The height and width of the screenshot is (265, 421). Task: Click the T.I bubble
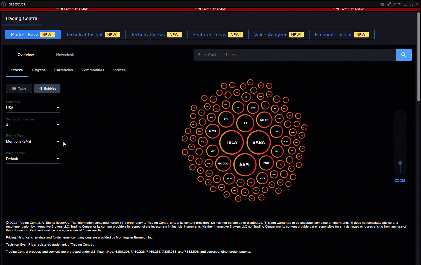(x=245, y=123)
